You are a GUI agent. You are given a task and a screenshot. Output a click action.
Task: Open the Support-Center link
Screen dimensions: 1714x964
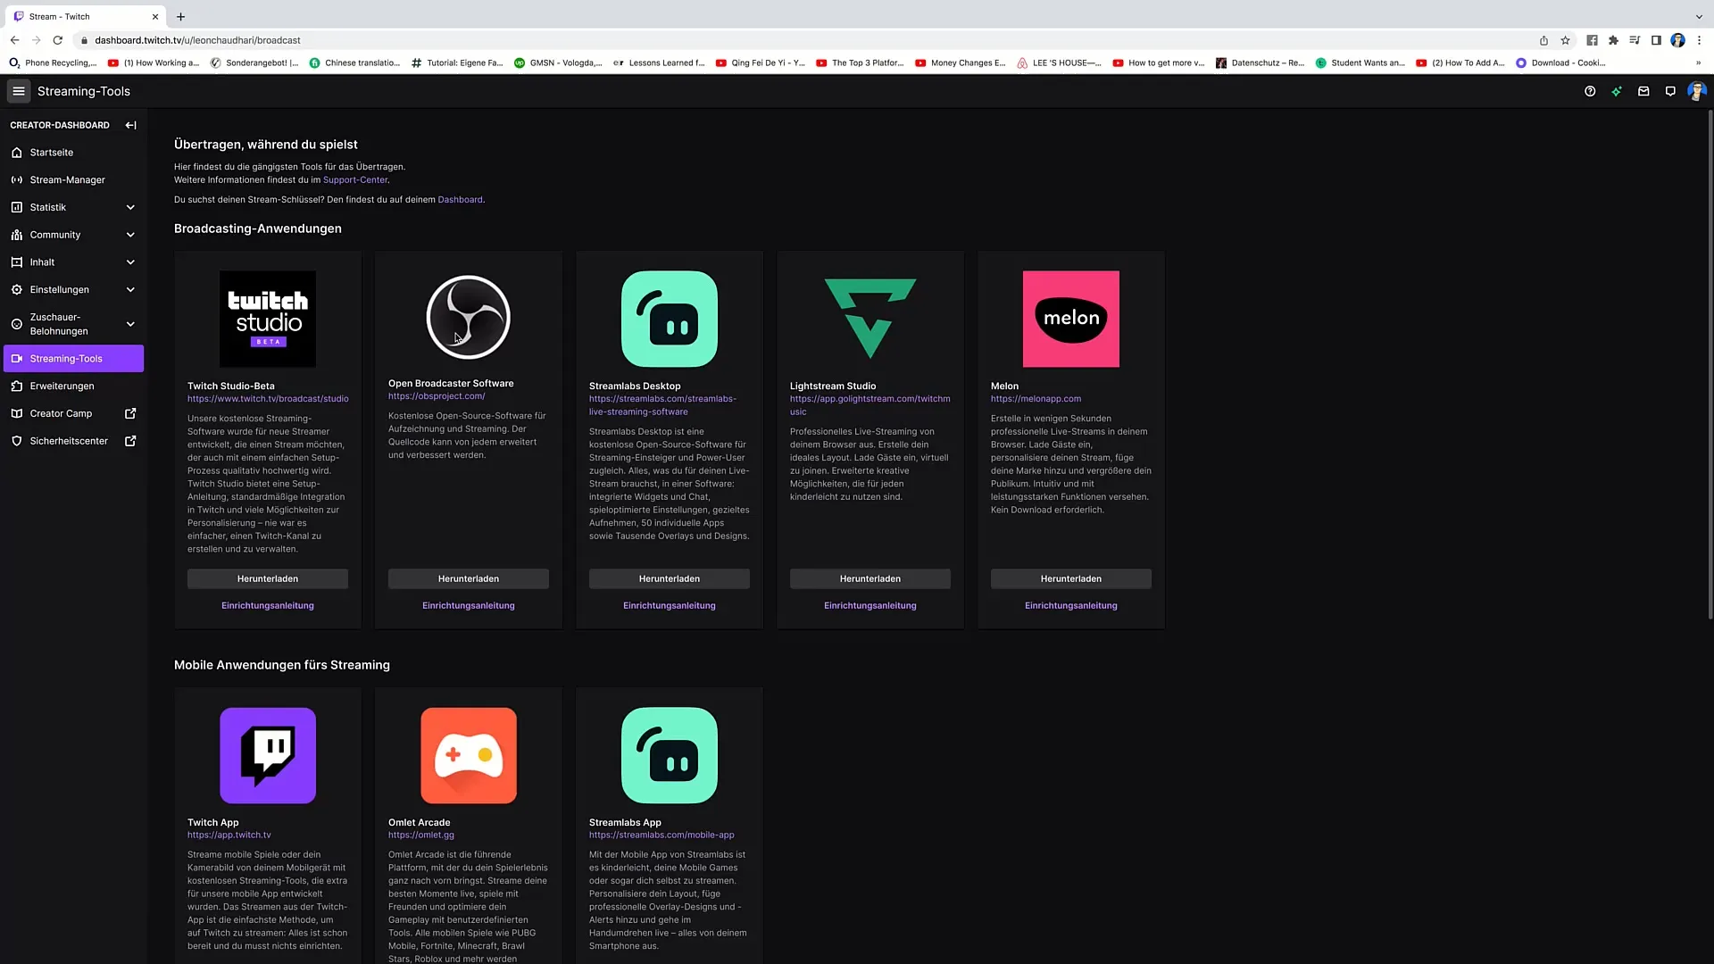point(355,179)
